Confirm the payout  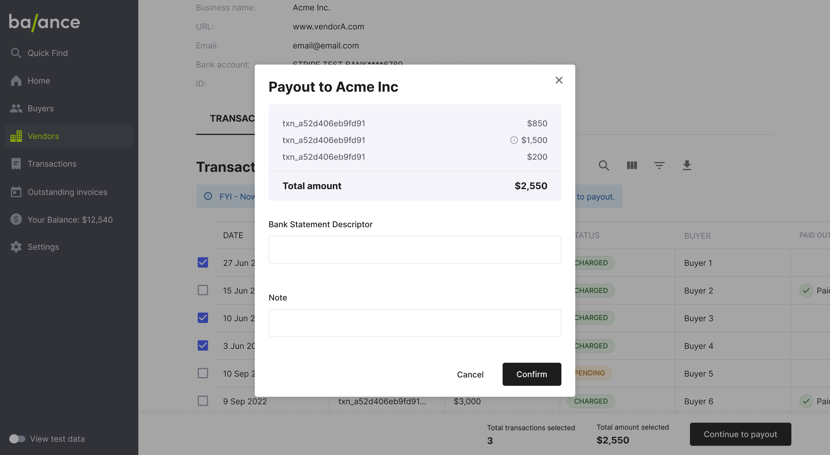coord(532,374)
